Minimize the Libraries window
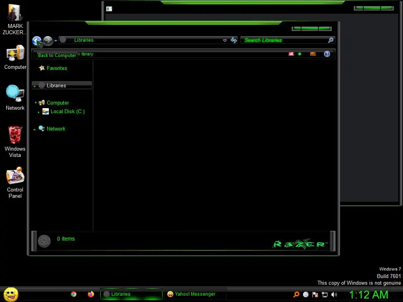 click(297, 28)
